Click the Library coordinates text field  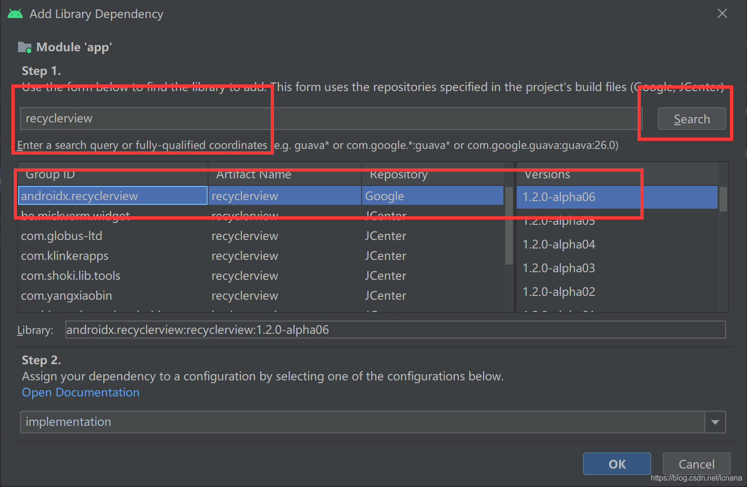click(x=395, y=330)
